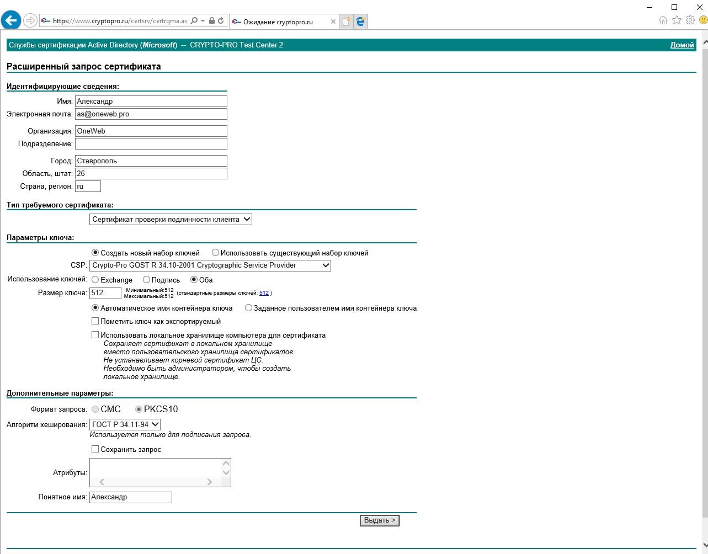The height and width of the screenshot is (554, 708).
Task: Select the "Ожидание cryptopro.ru" tab
Action: coord(284,22)
